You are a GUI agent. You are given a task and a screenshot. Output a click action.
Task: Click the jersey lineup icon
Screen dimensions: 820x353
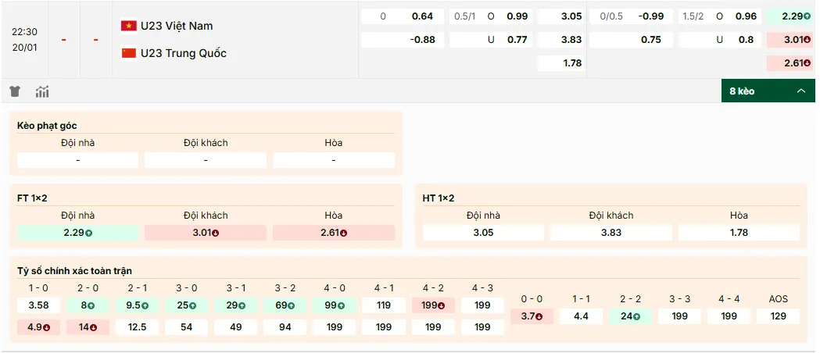point(15,91)
